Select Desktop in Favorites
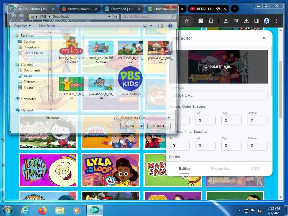288x216 pixels. [x=29, y=42]
